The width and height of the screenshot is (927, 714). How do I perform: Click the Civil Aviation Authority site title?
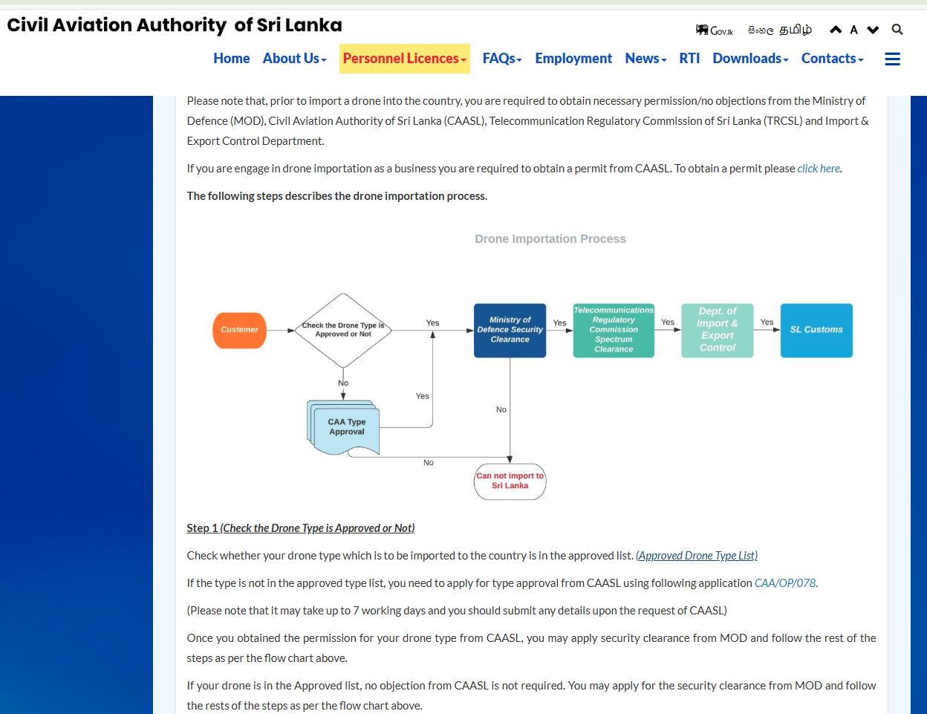point(175,25)
